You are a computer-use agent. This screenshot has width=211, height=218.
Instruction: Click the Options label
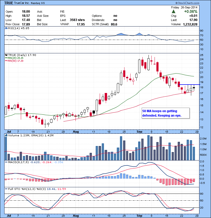click(x=97, y=16)
